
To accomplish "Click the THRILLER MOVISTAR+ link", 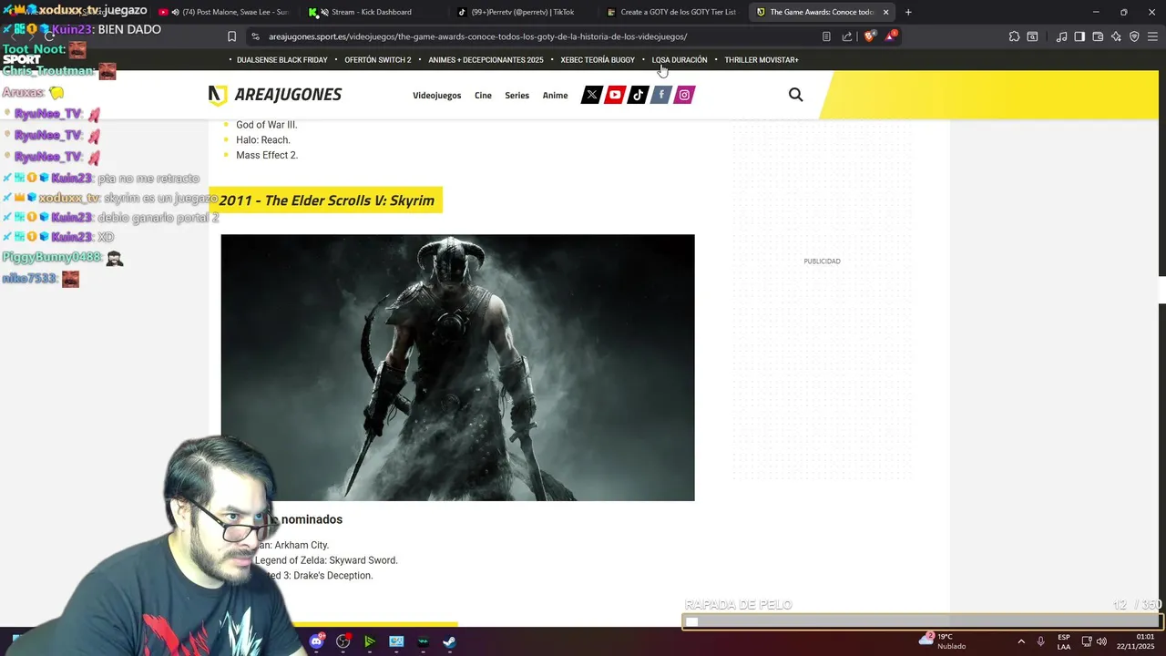I will tap(762, 60).
